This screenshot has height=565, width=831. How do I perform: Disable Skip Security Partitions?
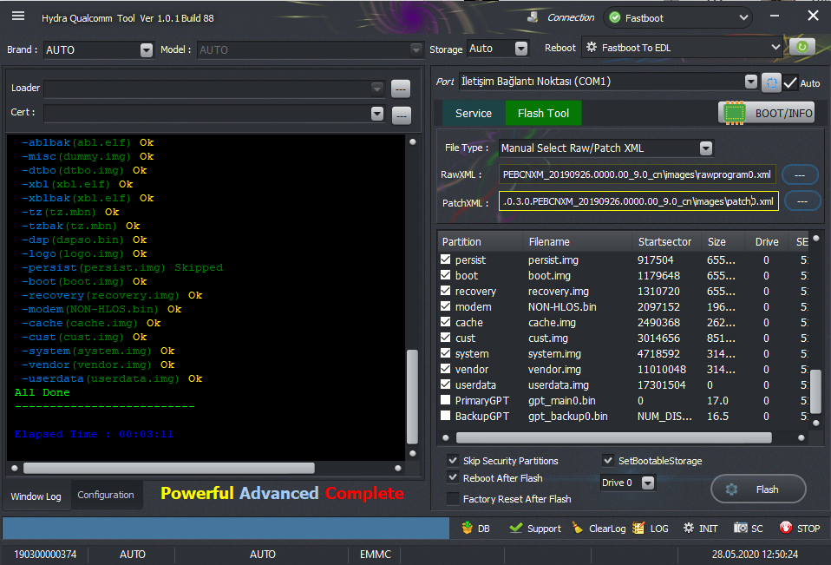coord(453,460)
